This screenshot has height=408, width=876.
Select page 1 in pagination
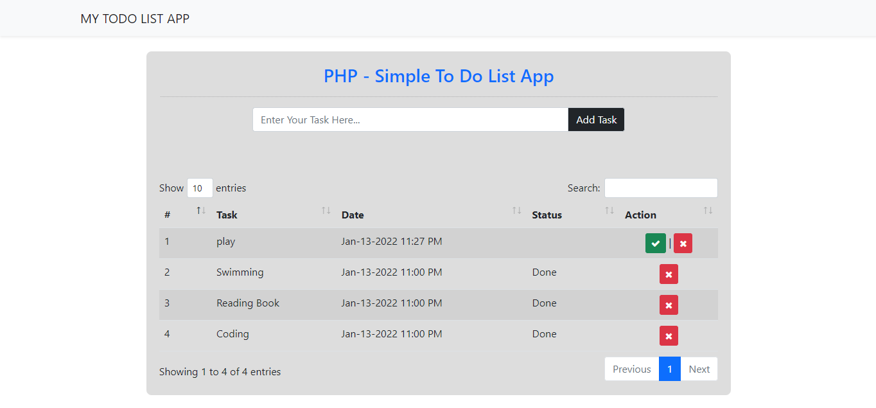[670, 369]
